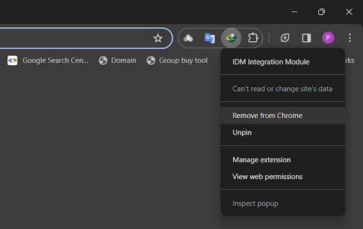Open the purple P profile avatar
363x229 pixels.
pos(328,38)
